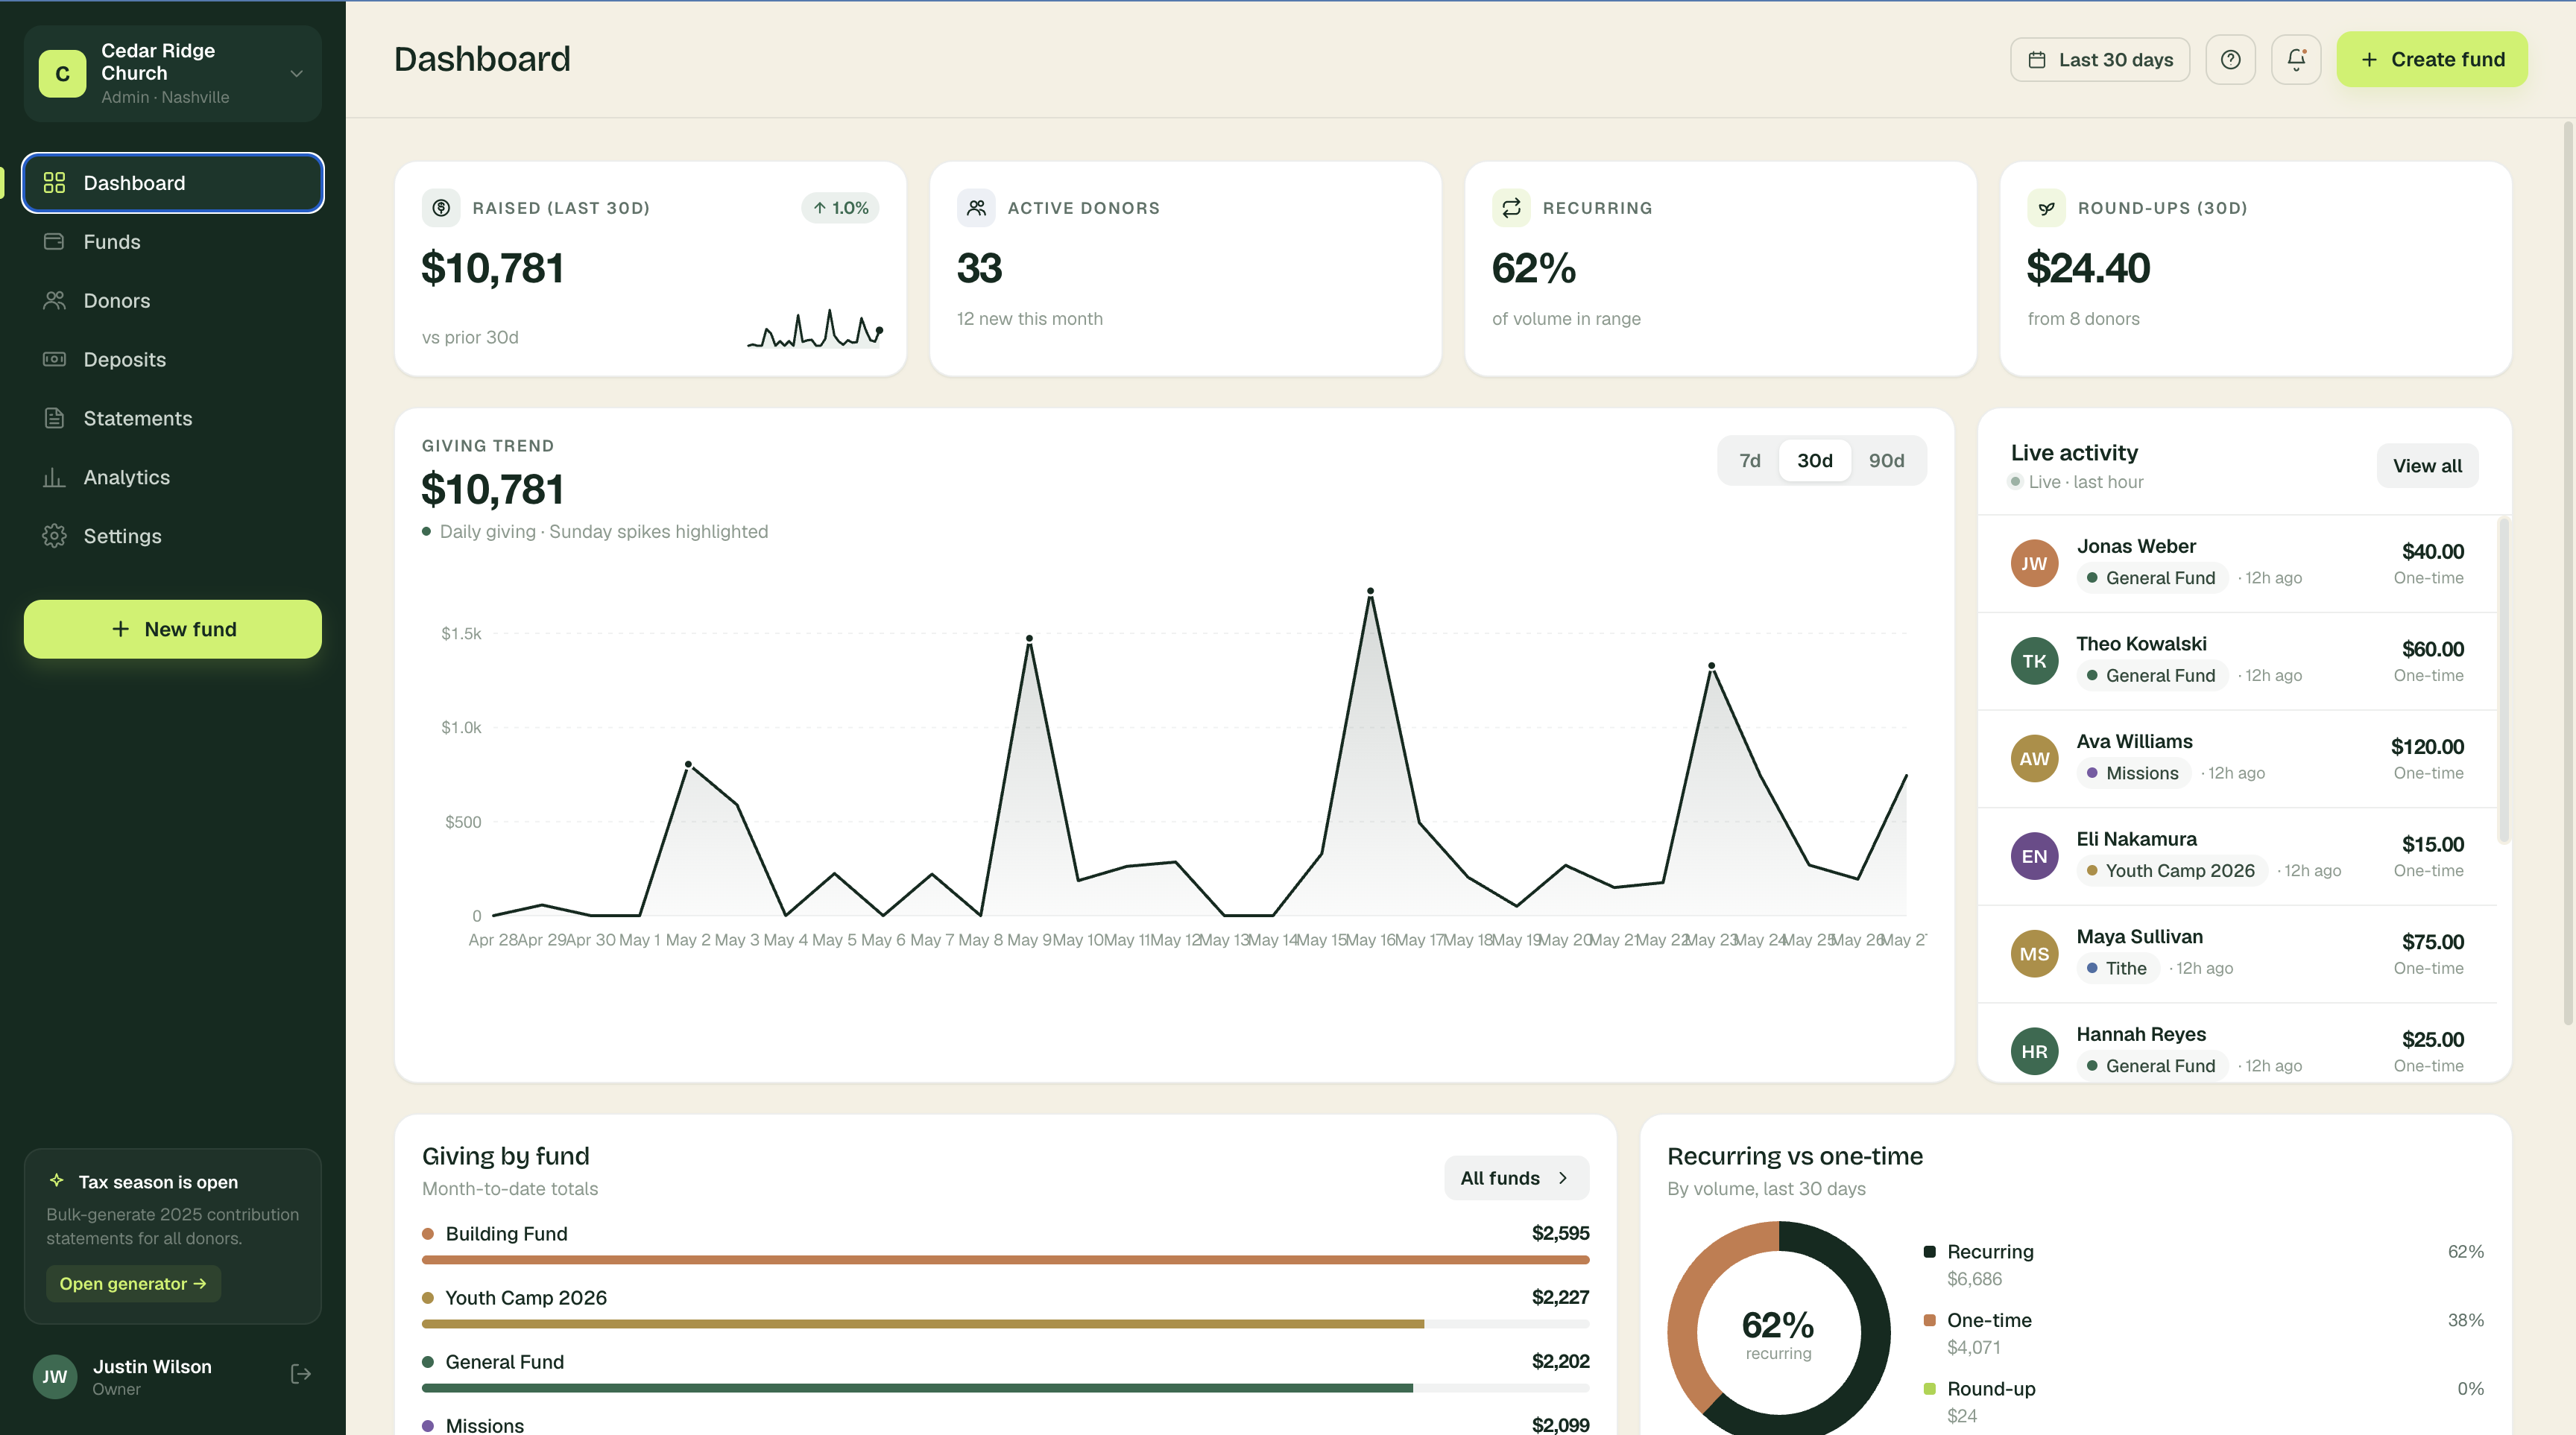Click the sparkle icon on Tax season card
This screenshot has width=2576, height=1435.
click(x=57, y=1180)
